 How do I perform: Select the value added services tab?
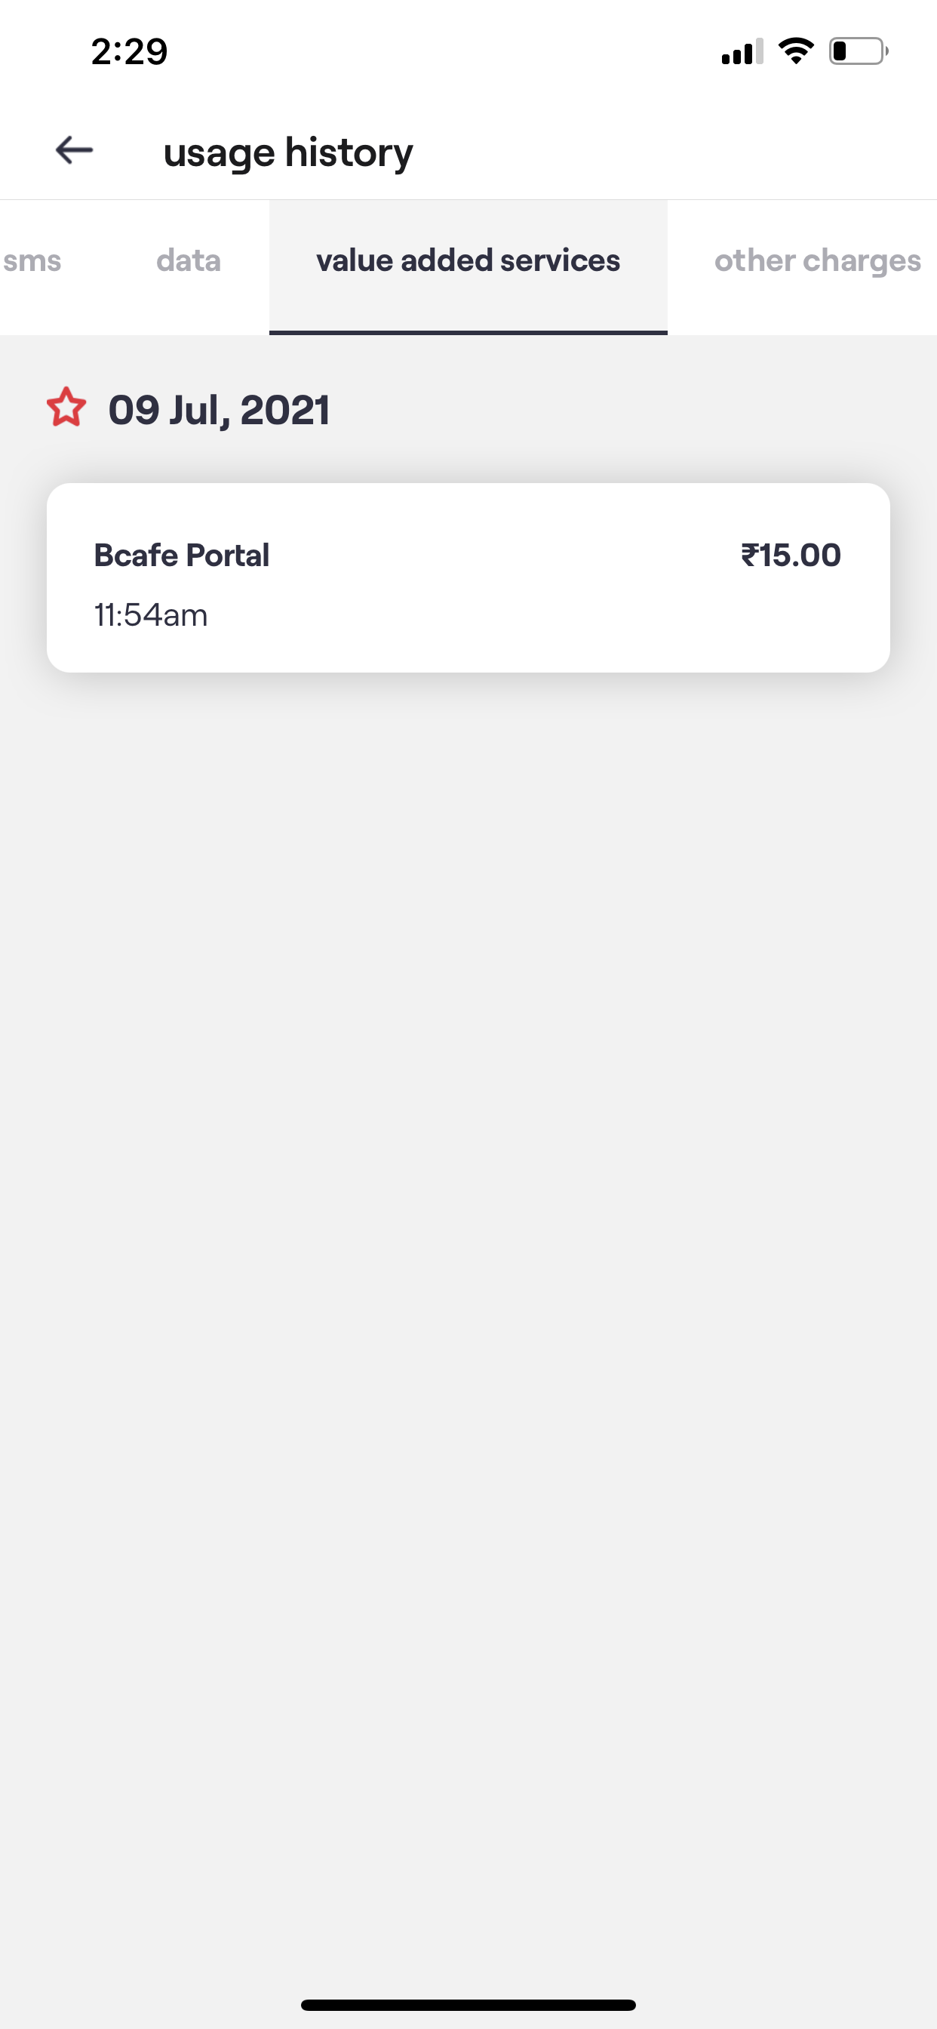tap(468, 260)
